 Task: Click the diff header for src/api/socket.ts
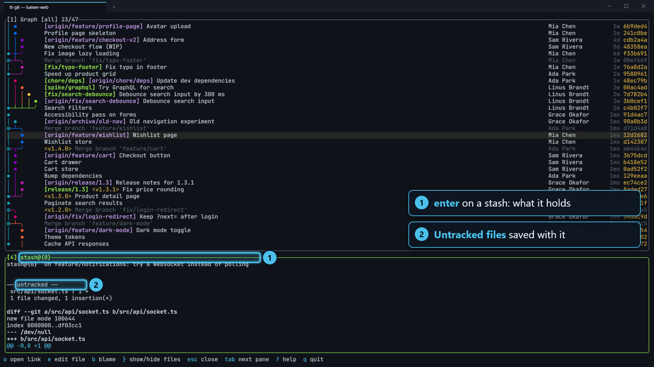(x=92, y=312)
